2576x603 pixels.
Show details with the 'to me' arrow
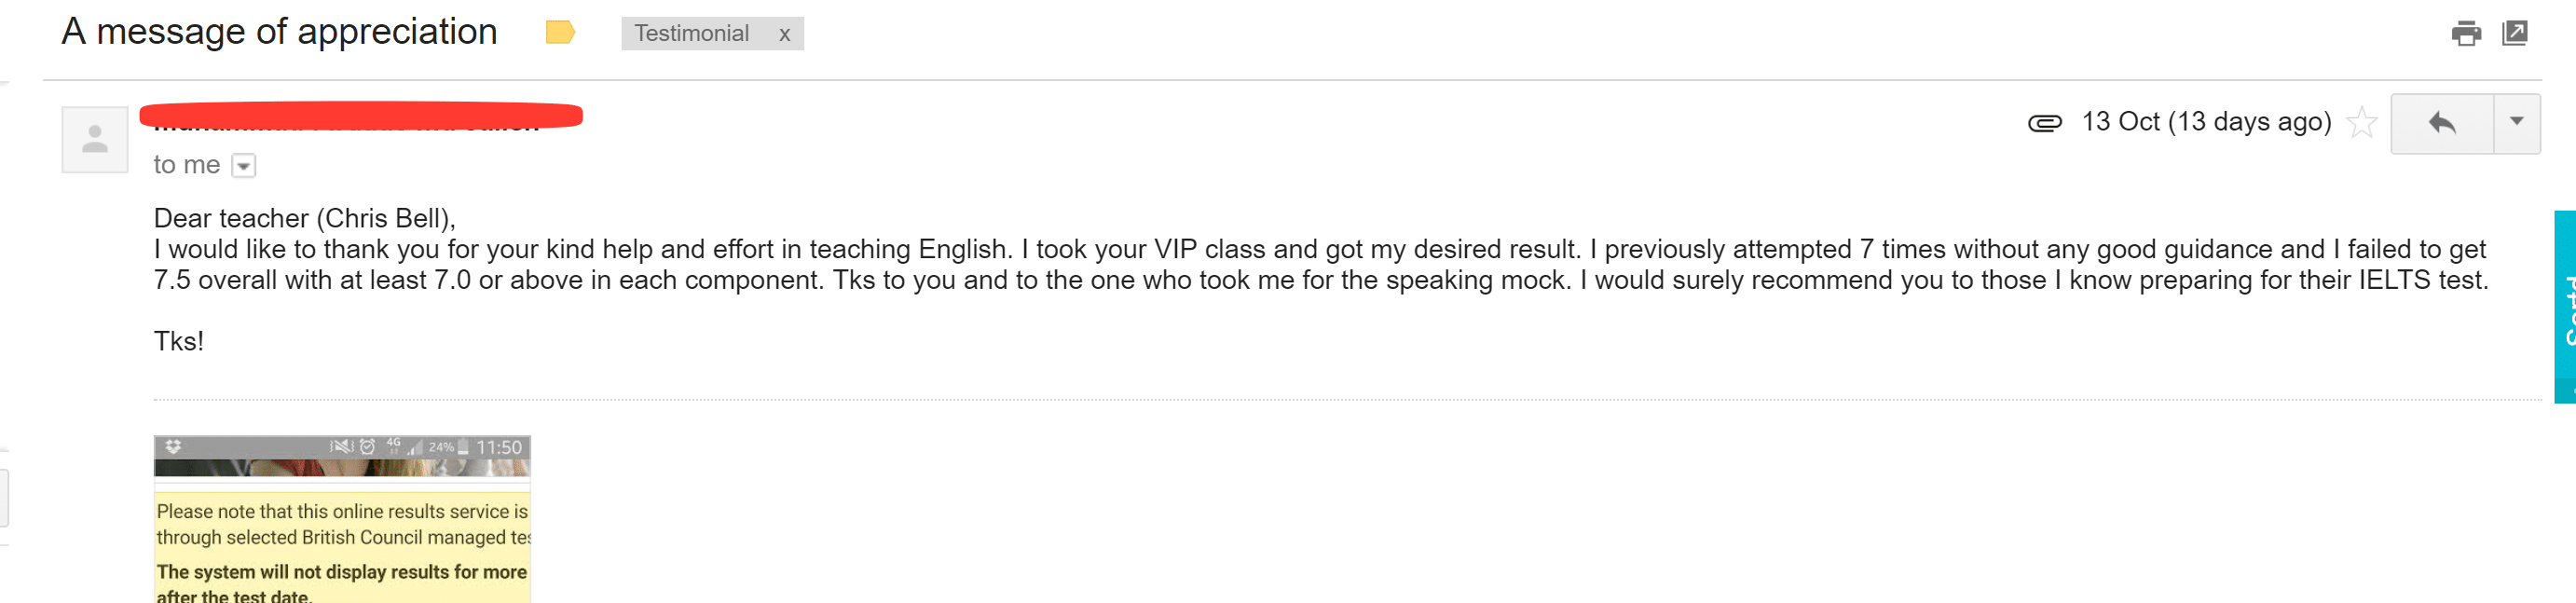244,166
